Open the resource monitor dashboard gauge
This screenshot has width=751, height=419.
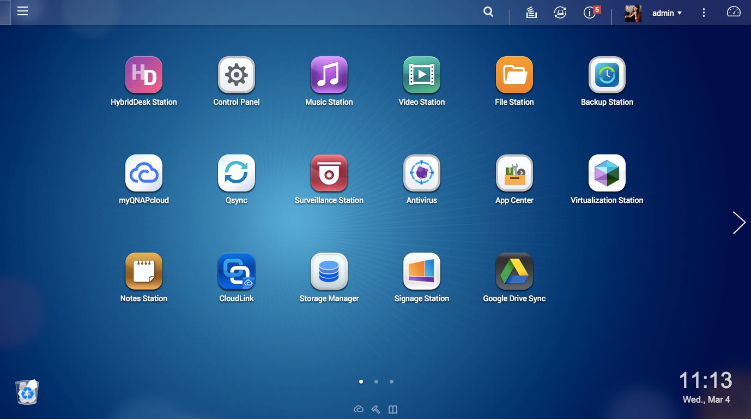(734, 12)
